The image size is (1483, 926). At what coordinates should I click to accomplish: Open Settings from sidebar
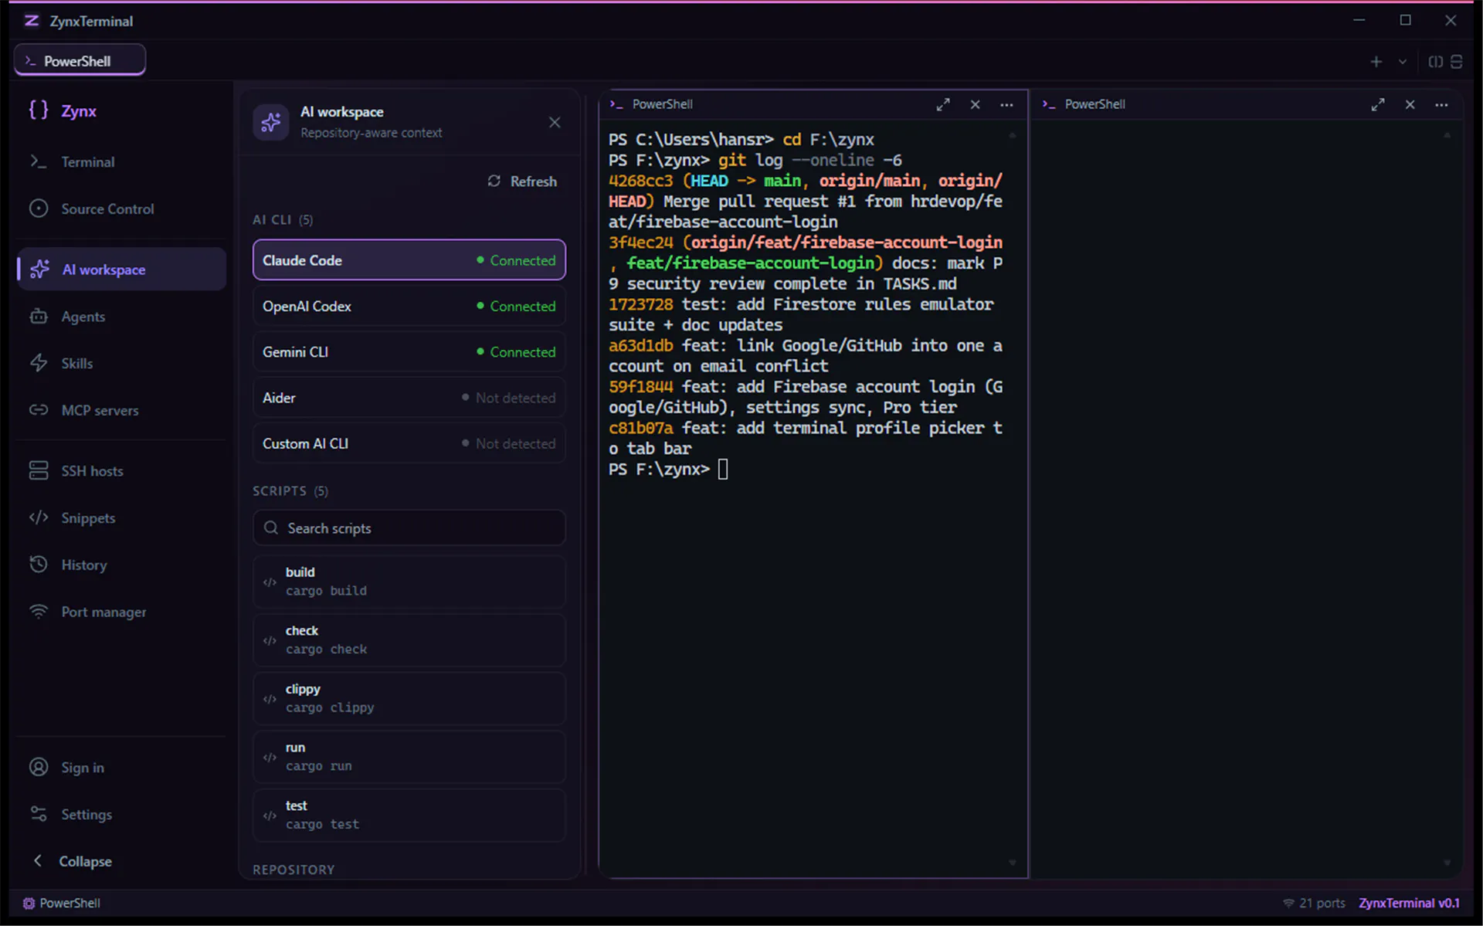(120, 814)
